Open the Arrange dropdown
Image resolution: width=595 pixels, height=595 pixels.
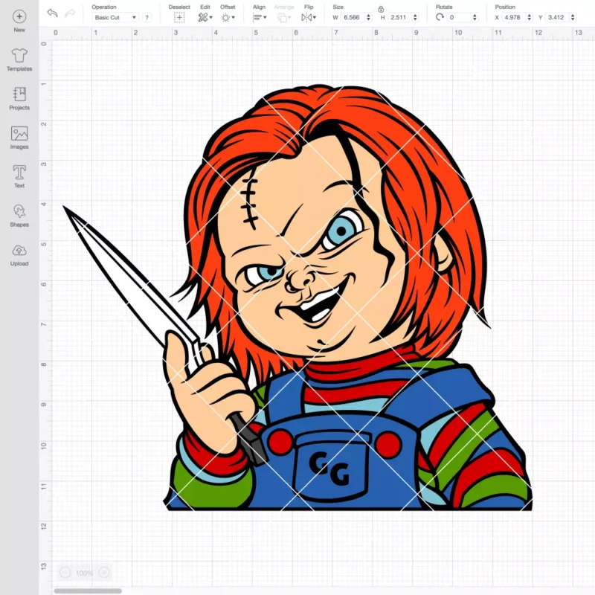tap(284, 17)
